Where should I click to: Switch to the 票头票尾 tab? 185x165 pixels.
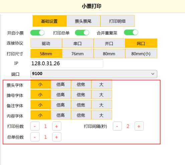coord(83,21)
